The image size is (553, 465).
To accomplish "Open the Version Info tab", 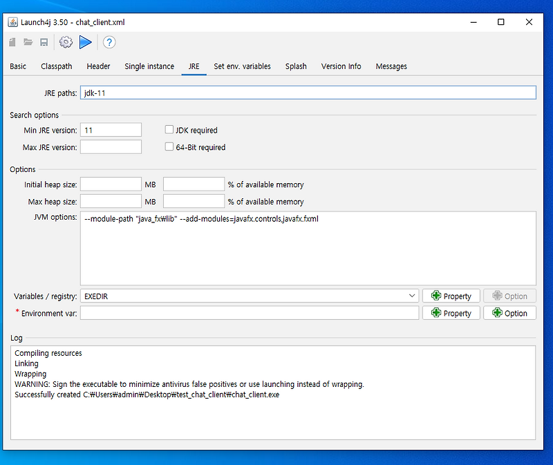I will pyautogui.click(x=341, y=66).
